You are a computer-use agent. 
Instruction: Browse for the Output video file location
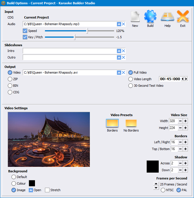[x=119, y=72]
